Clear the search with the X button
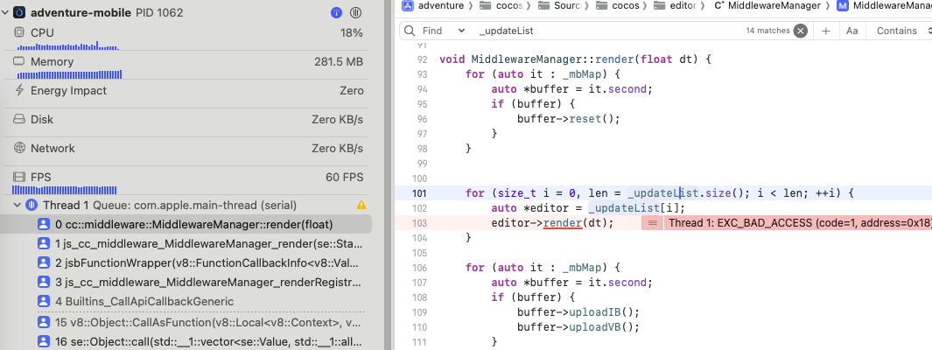The width and height of the screenshot is (932, 350). tap(801, 31)
